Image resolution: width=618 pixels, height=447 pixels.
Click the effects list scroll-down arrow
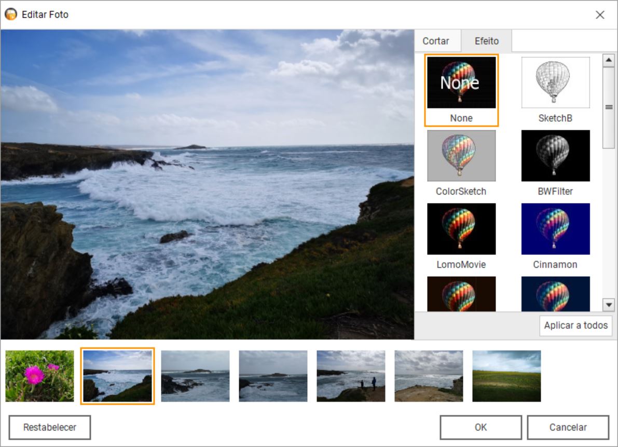point(609,305)
